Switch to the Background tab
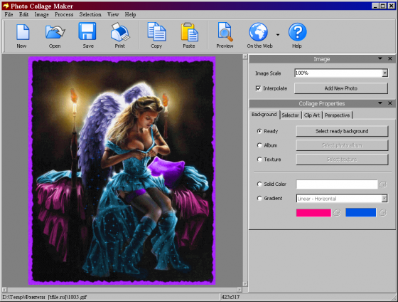 (264, 115)
